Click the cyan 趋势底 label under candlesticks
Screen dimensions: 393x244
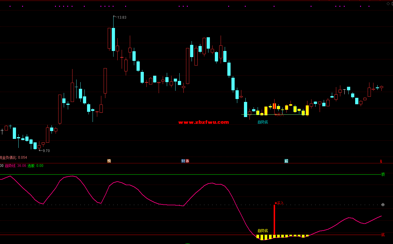coord(263,122)
